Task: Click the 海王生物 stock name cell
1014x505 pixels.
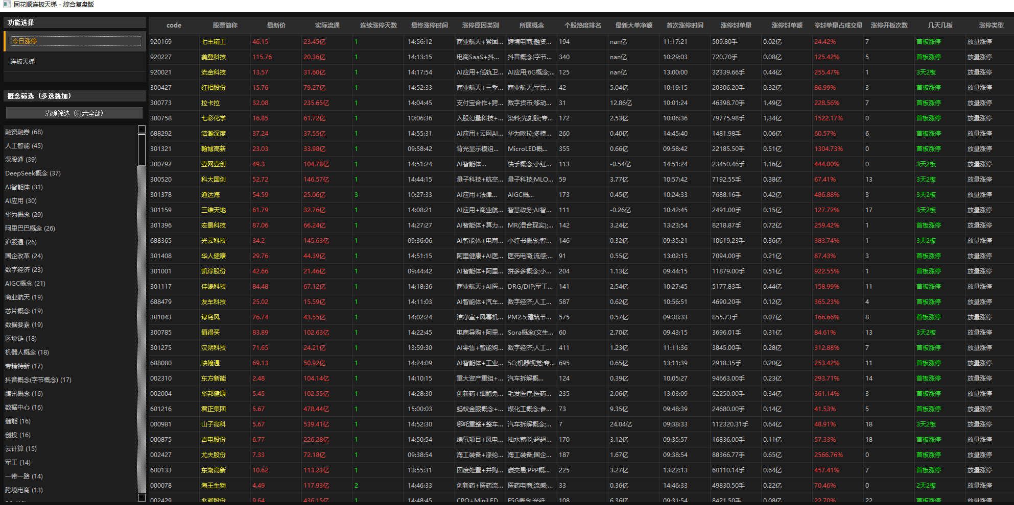Action: pos(214,486)
